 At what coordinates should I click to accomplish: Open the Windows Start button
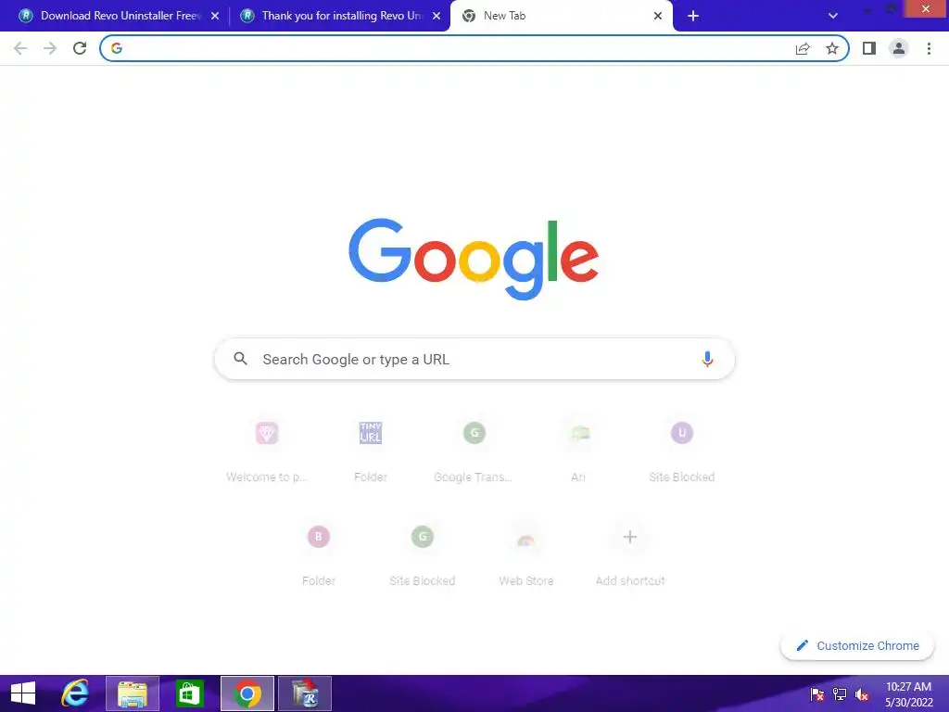23,693
